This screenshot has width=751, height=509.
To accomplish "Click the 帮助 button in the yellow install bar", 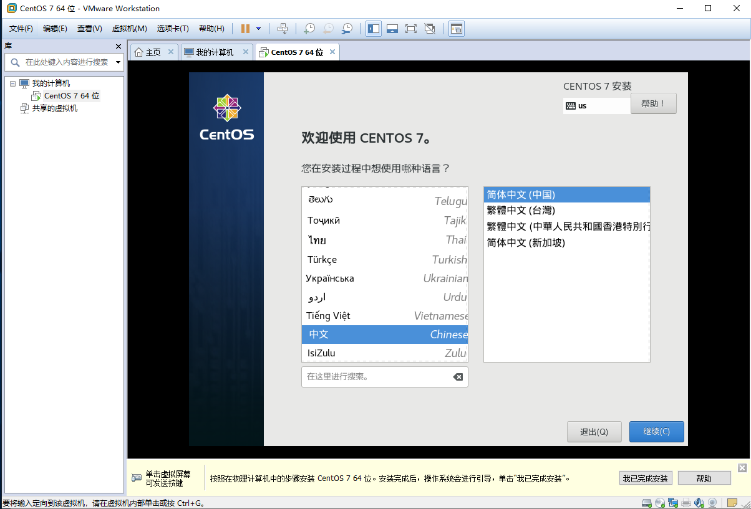I will click(x=704, y=478).
